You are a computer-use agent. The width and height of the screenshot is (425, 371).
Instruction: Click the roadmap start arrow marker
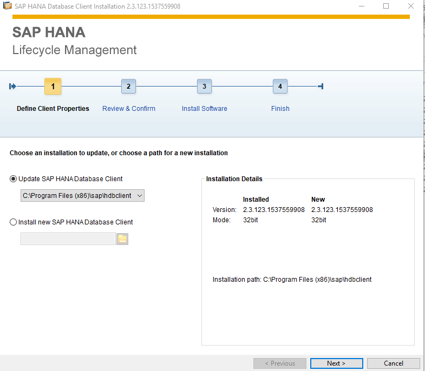[x=13, y=87]
